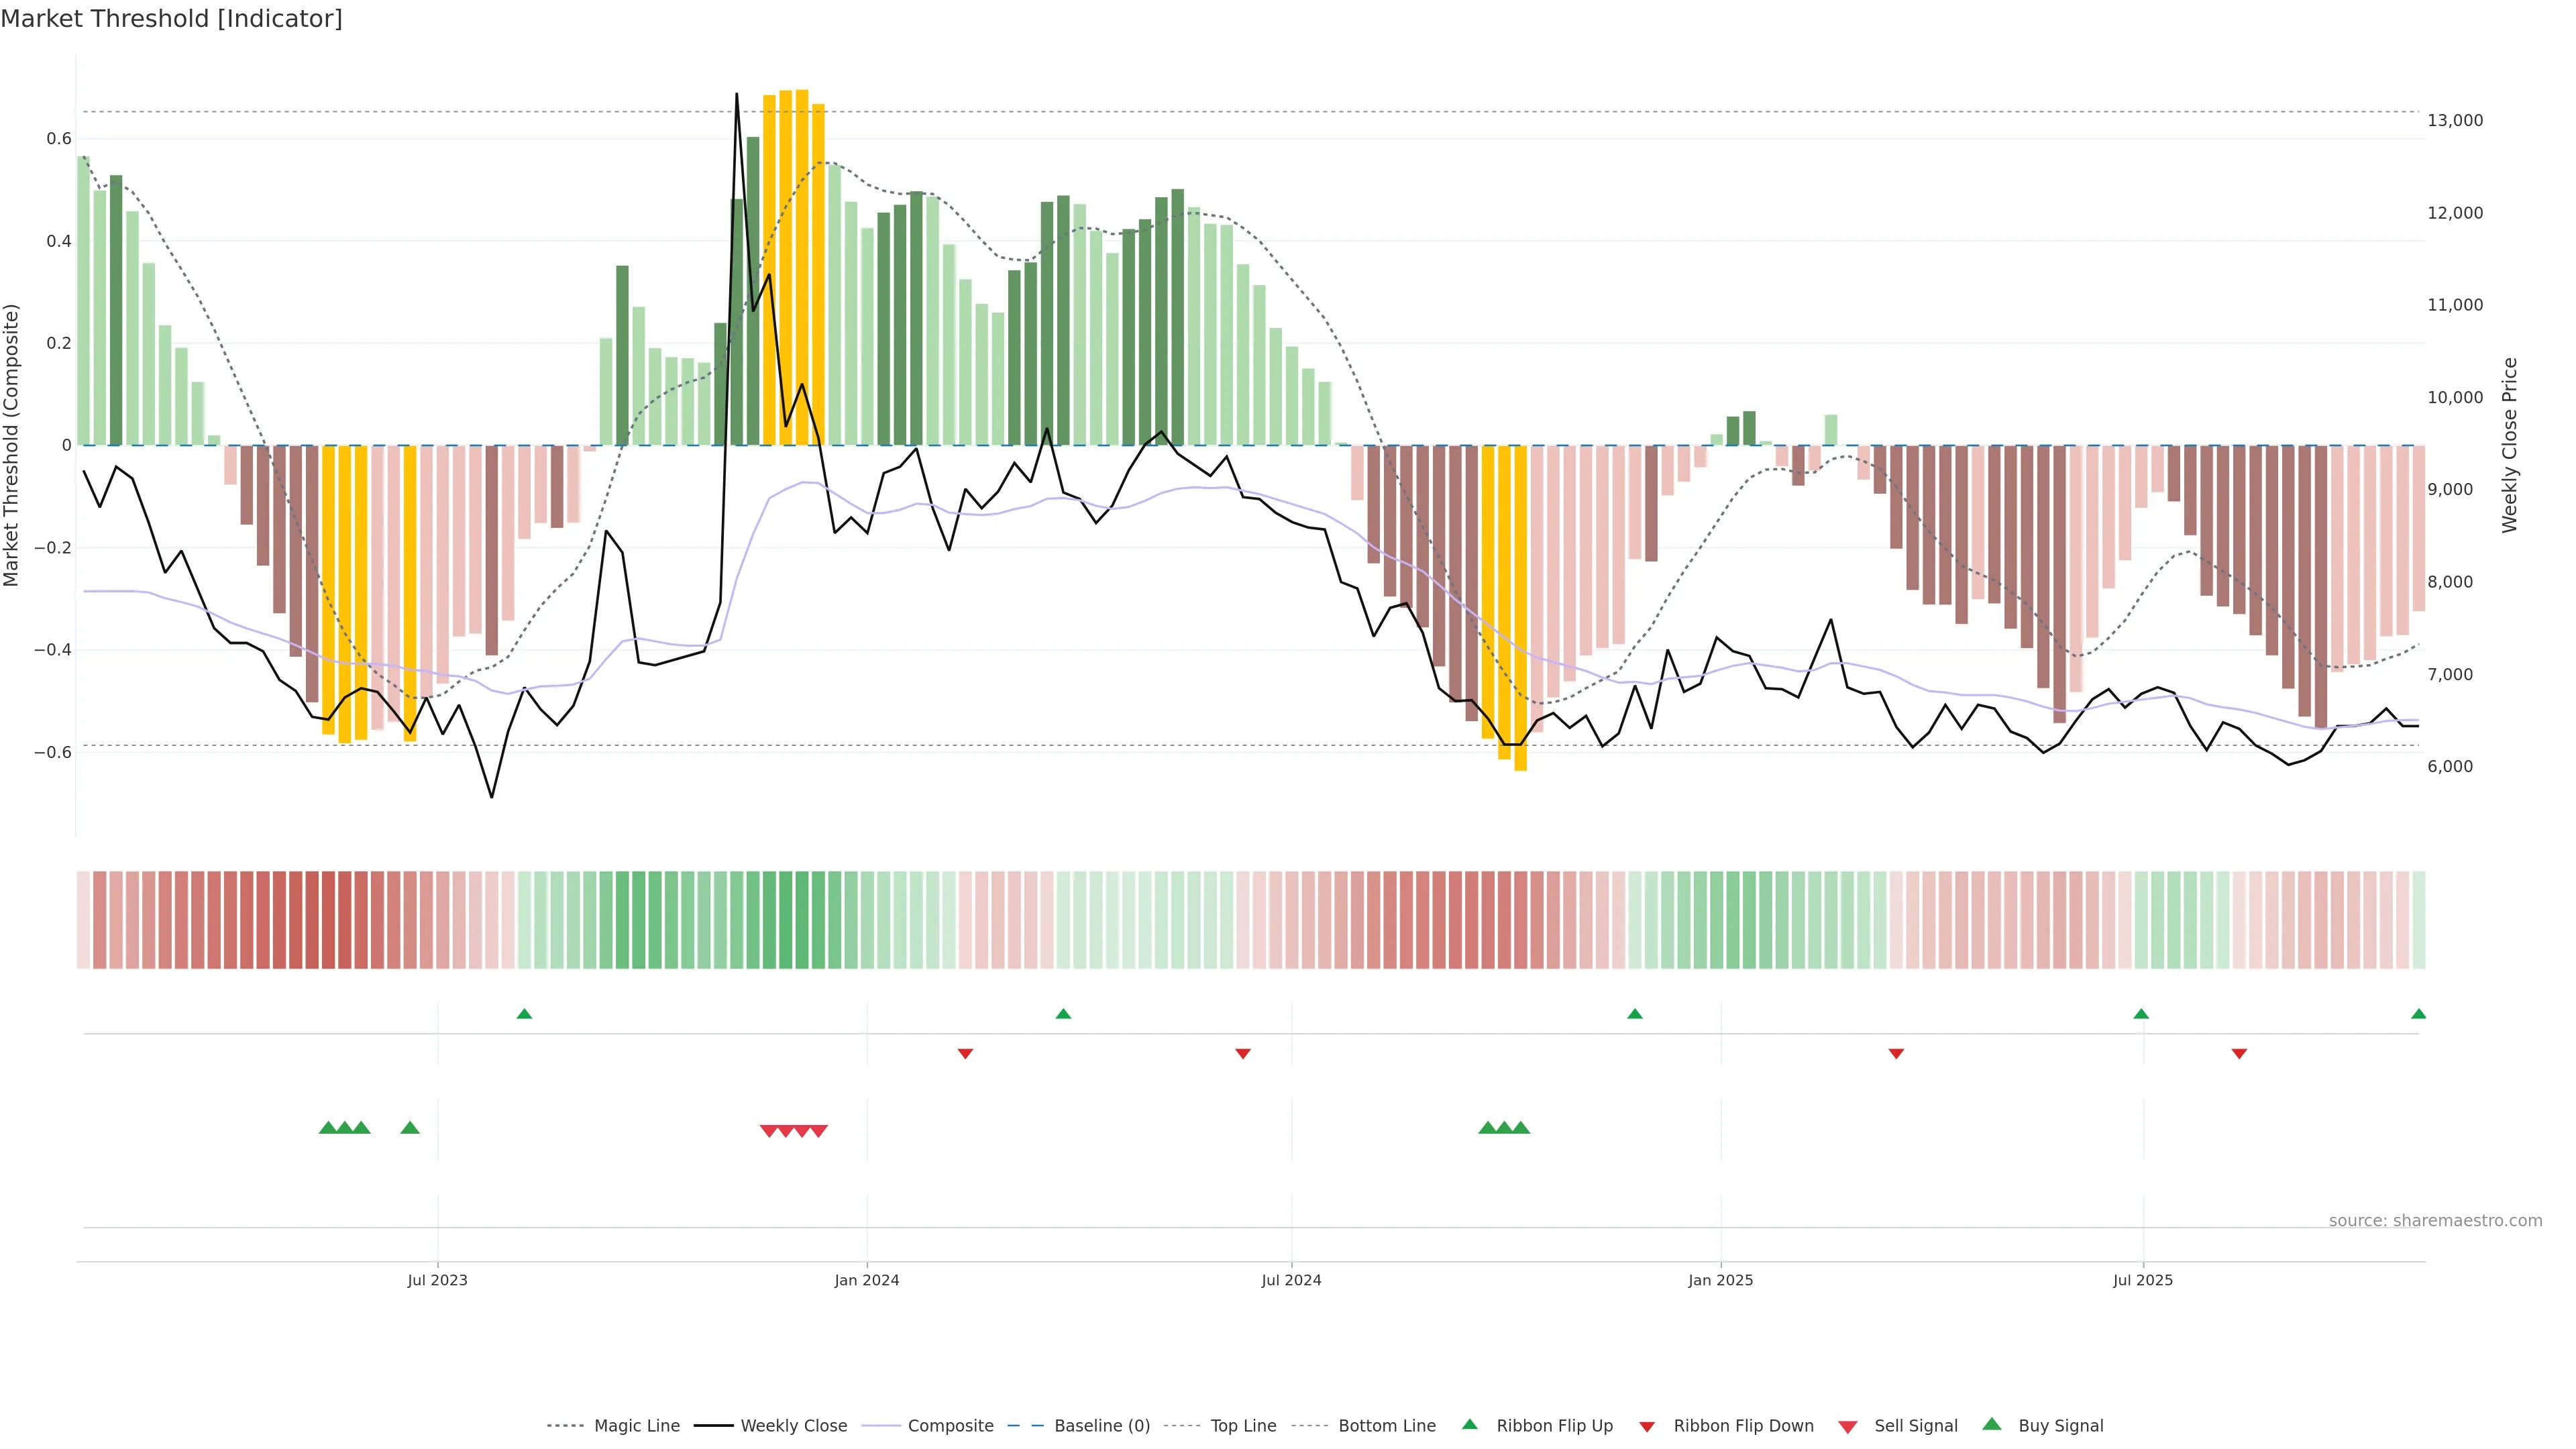Image resolution: width=2576 pixels, height=1449 pixels.
Task: Click the 13,000 price axis tick label
Action: point(2455,121)
